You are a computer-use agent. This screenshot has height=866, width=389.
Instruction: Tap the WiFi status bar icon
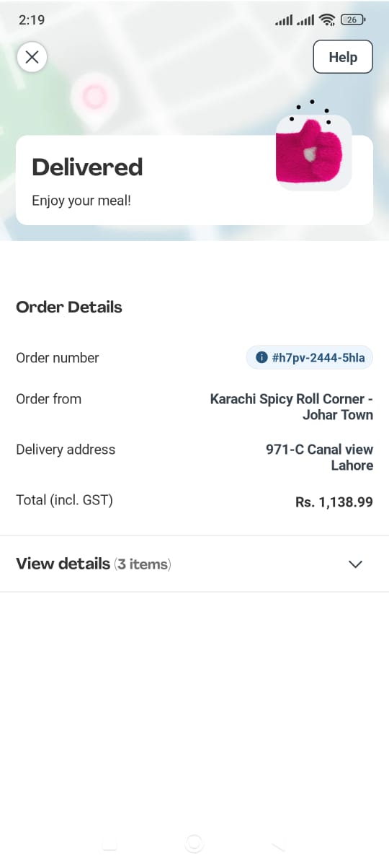(328, 20)
